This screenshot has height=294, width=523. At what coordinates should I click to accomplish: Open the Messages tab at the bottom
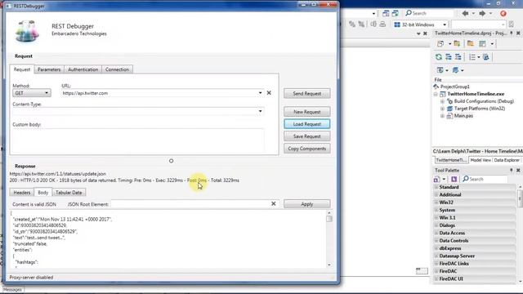pyautogui.click(x=13, y=290)
